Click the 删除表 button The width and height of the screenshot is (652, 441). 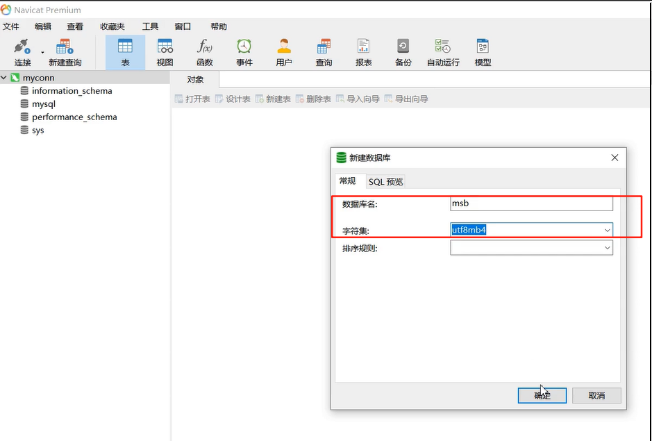point(313,99)
